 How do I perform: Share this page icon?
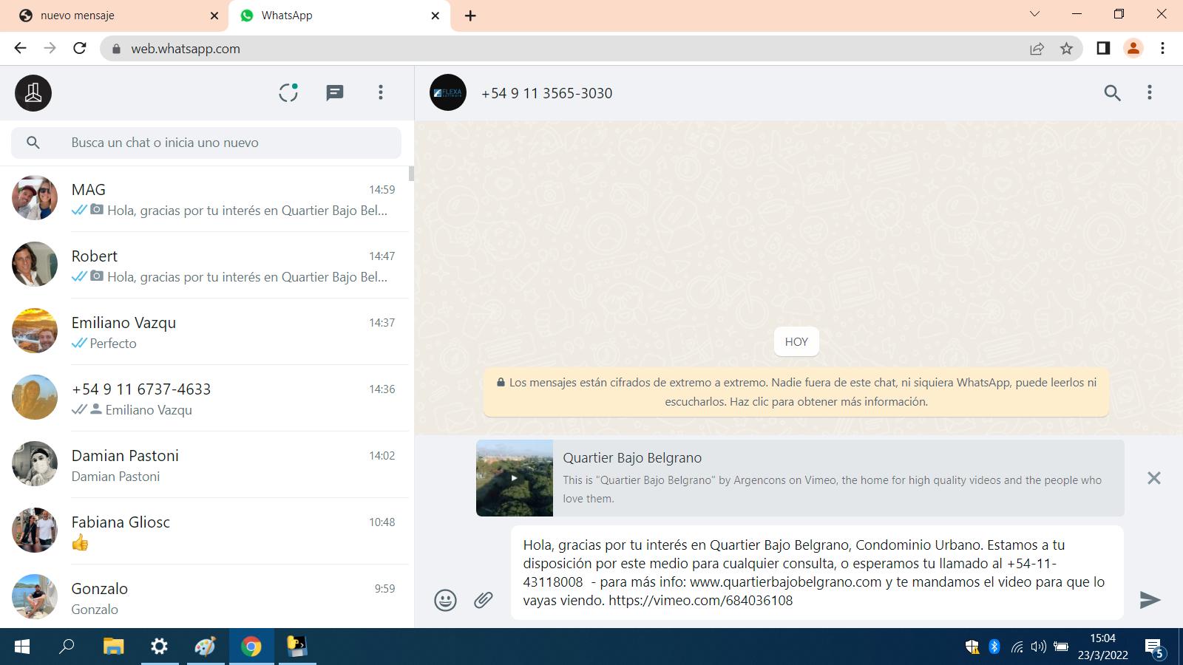click(x=1037, y=49)
